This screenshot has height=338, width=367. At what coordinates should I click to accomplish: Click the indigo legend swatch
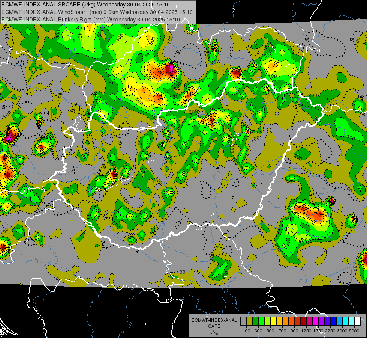coord(327,321)
